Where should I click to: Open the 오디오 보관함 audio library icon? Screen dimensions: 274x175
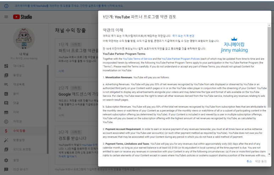pos(6,149)
